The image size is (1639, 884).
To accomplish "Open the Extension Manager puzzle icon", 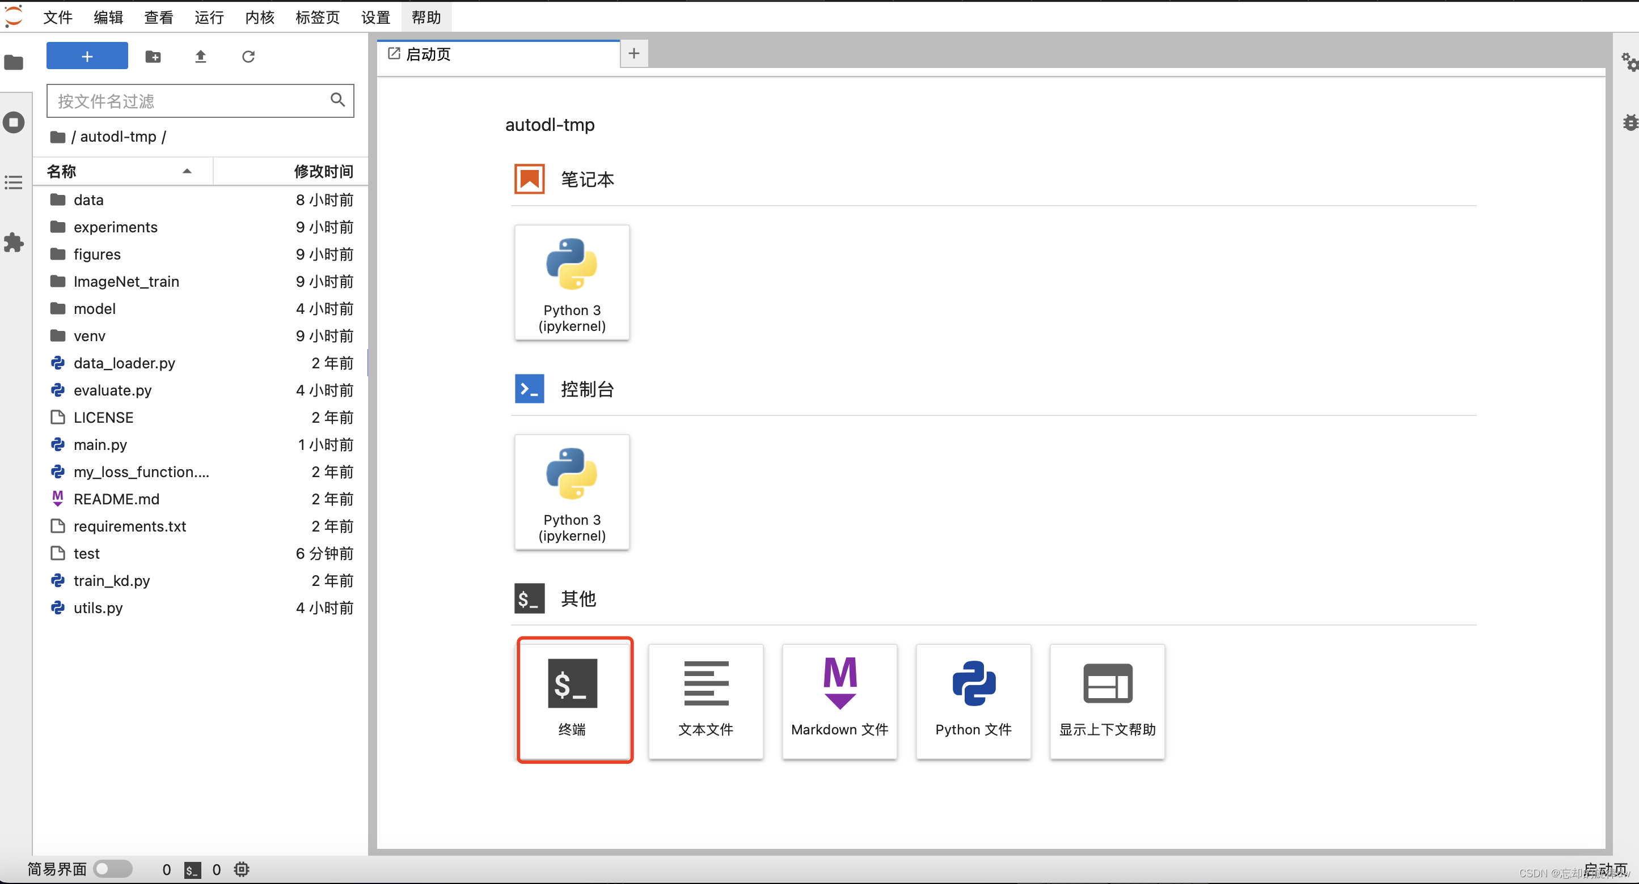I will pyautogui.click(x=14, y=243).
